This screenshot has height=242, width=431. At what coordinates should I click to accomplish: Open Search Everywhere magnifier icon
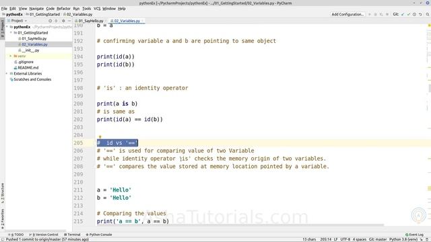click(x=428, y=14)
